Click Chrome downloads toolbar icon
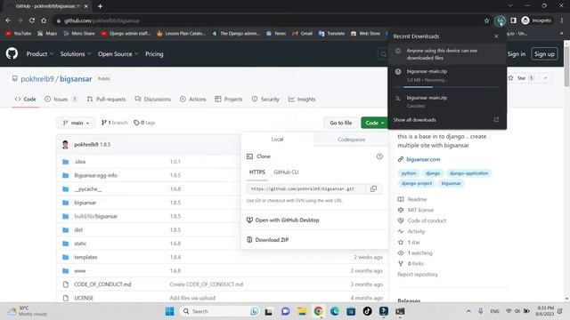The width and height of the screenshot is (570, 320). (x=501, y=20)
